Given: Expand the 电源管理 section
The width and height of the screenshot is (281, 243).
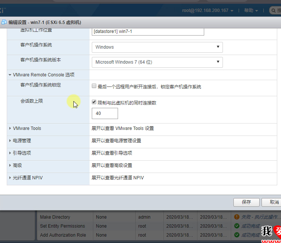Looking at the screenshot, I should 10,141.
